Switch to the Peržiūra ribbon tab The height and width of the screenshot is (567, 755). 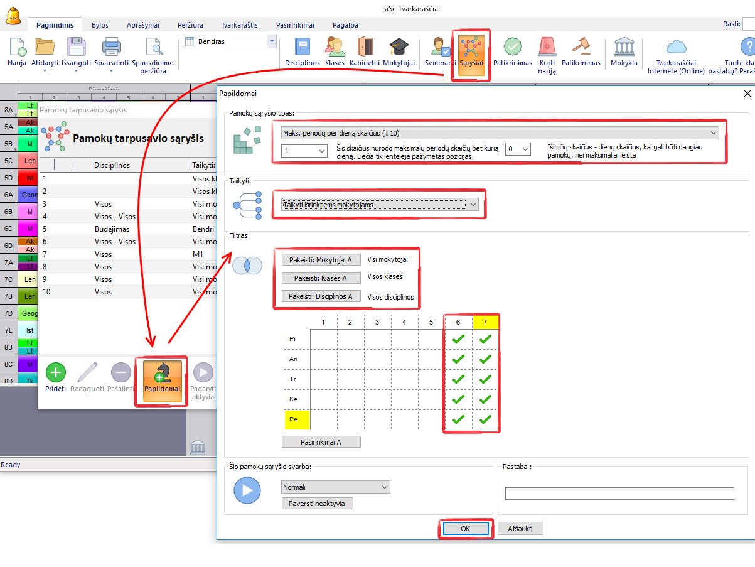point(189,25)
